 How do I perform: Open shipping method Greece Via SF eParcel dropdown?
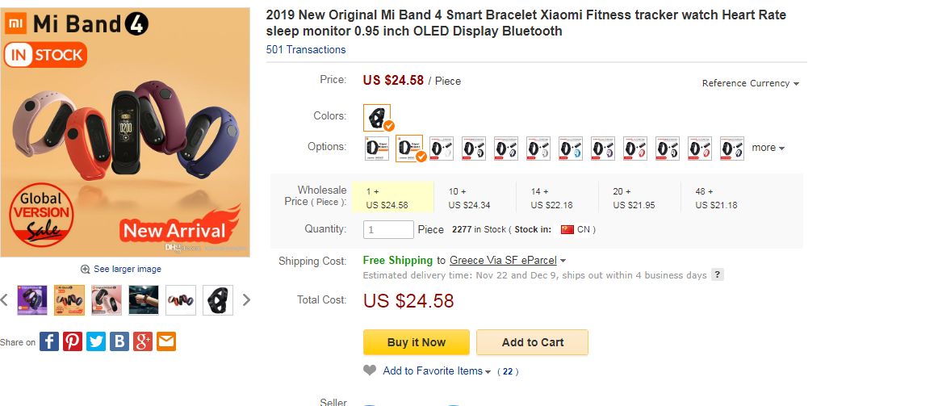coord(508,260)
